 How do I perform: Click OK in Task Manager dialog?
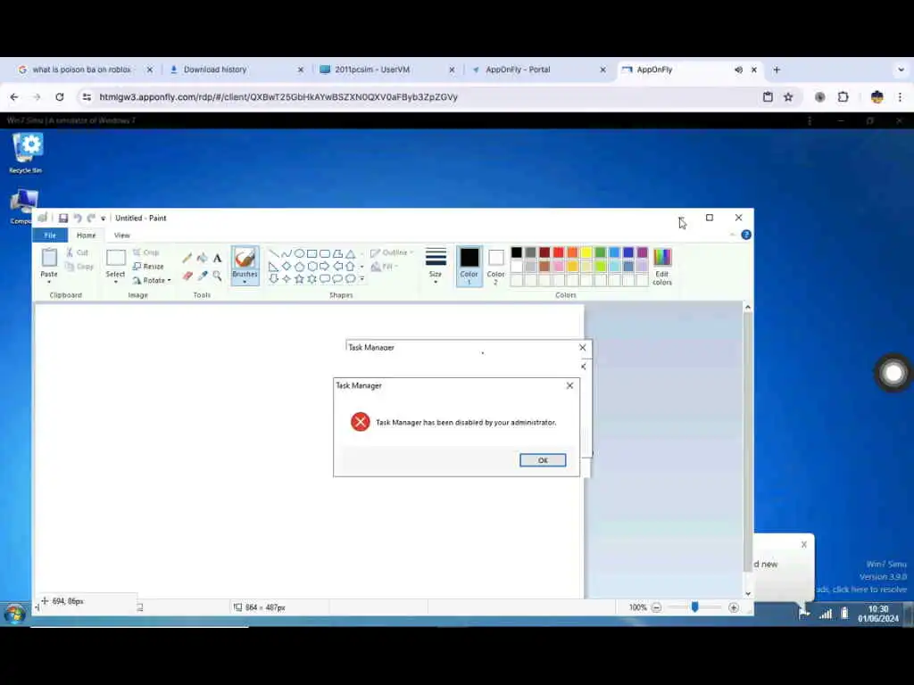point(543,460)
